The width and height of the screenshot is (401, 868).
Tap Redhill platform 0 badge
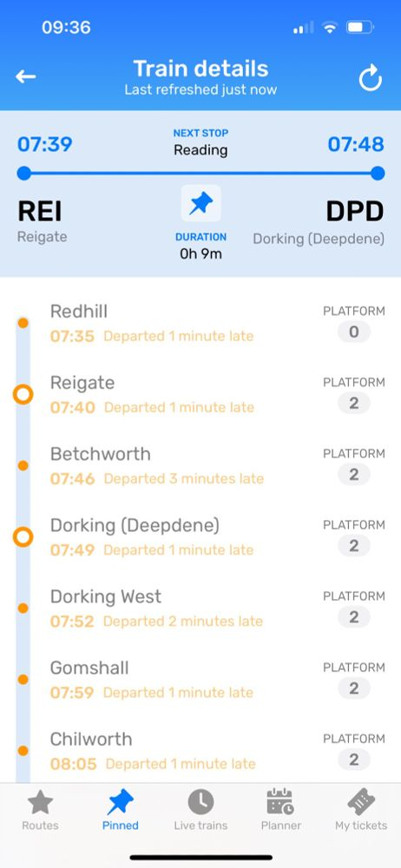[x=354, y=332]
